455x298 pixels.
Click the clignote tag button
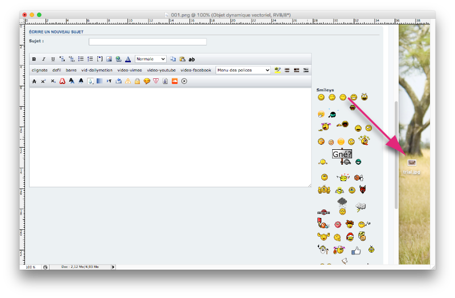(x=40, y=70)
